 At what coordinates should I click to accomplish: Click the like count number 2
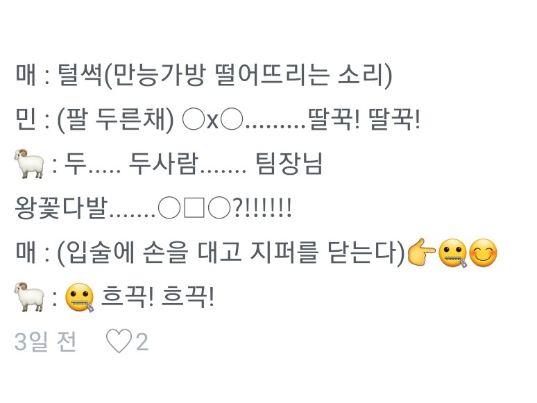click(x=142, y=342)
